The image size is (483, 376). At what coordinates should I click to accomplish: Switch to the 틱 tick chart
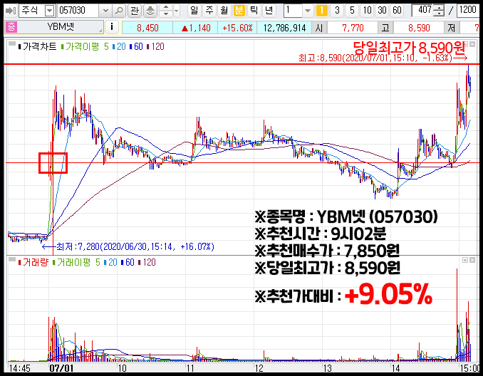254,11
